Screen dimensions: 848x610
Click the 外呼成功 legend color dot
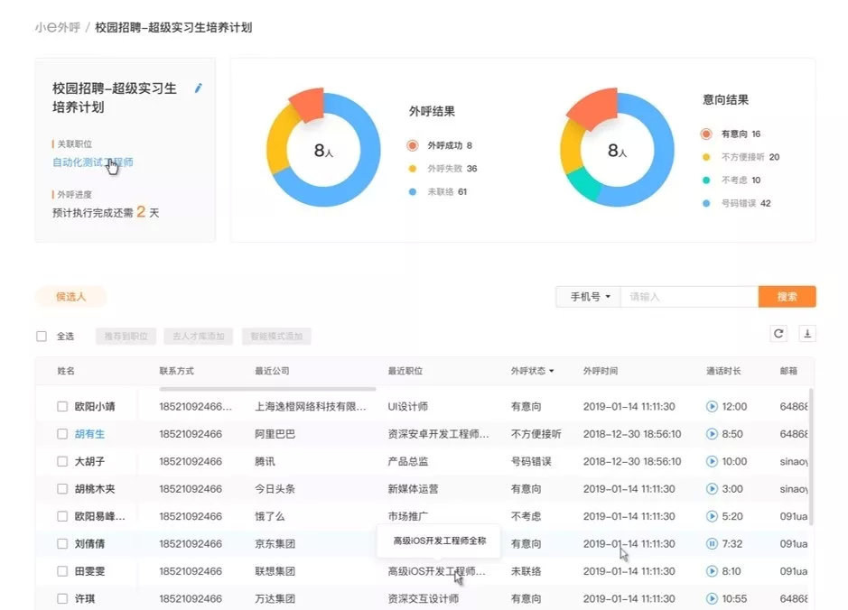[x=412, y=145]
